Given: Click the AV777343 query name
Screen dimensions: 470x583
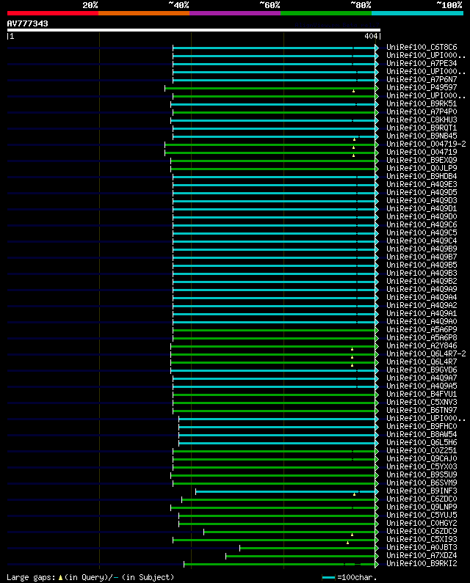Looking at the screenshot, I should tap(28, 23).
